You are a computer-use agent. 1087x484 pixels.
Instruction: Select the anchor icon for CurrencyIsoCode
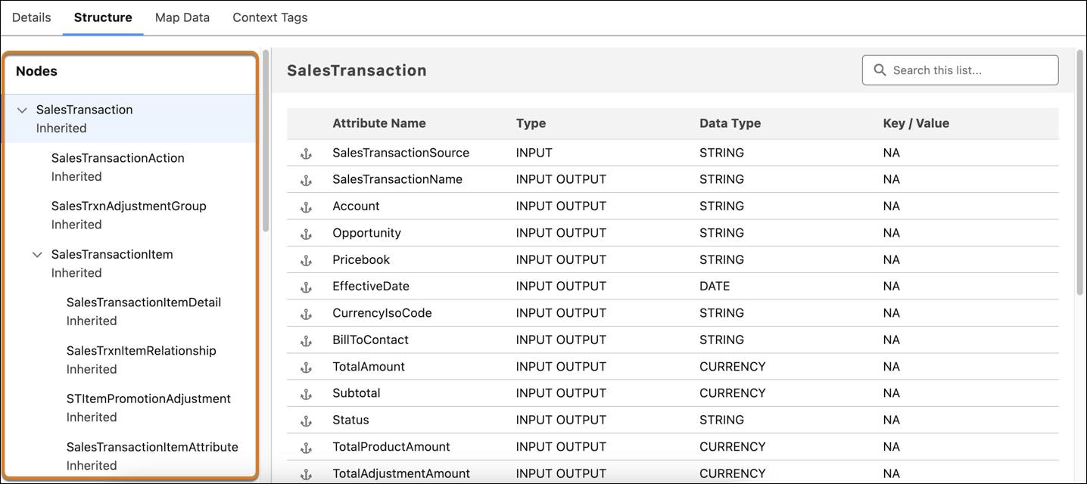coord(305,312)
